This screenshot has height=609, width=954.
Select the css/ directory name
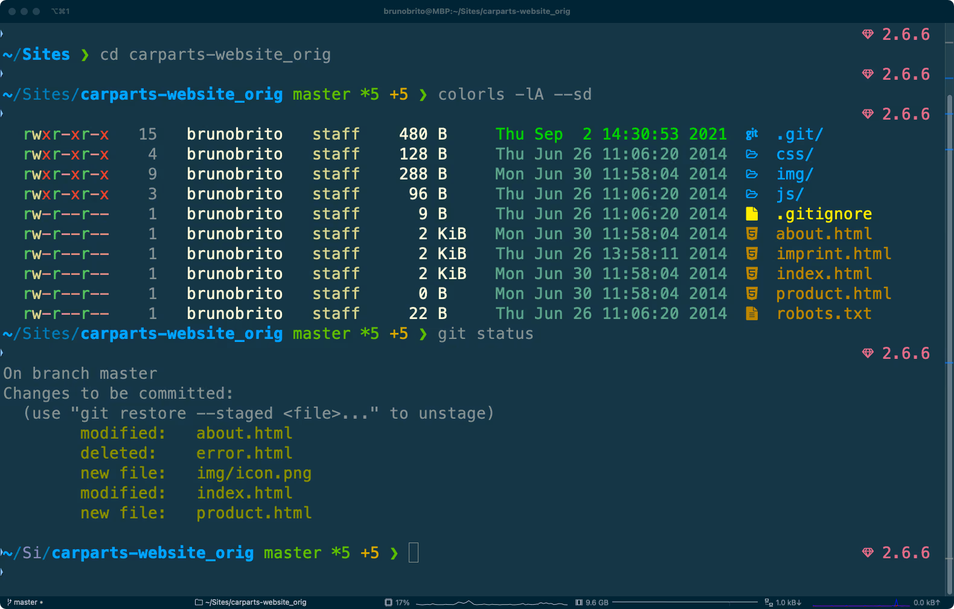click(x=795, y=154)
